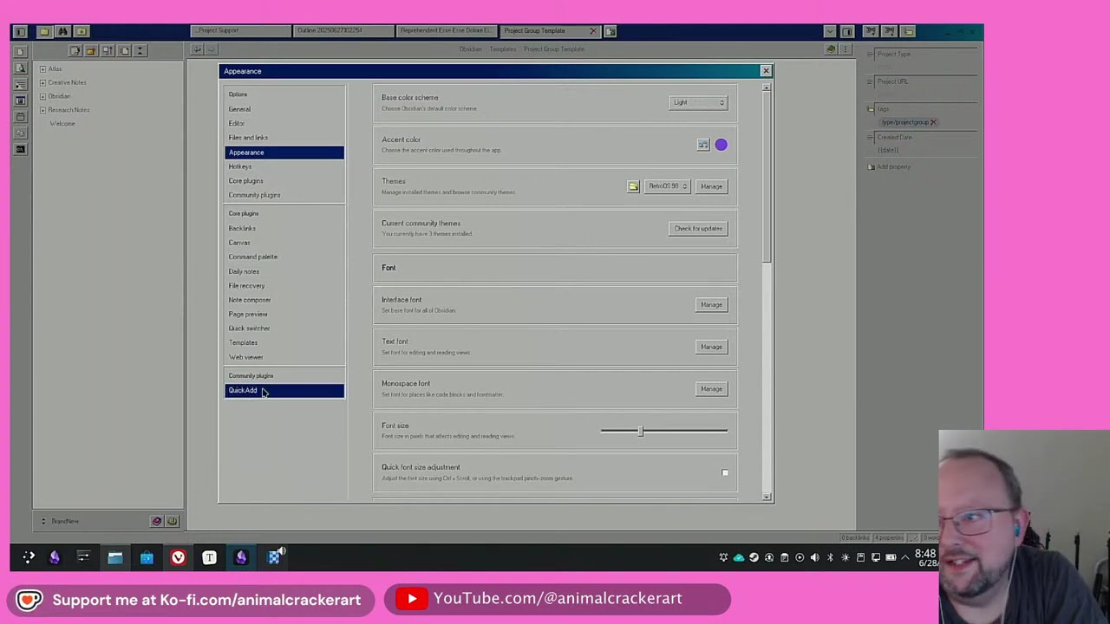Open the KDE application launcher icon
The image size is (1110, 624).
tap(29, 557)
